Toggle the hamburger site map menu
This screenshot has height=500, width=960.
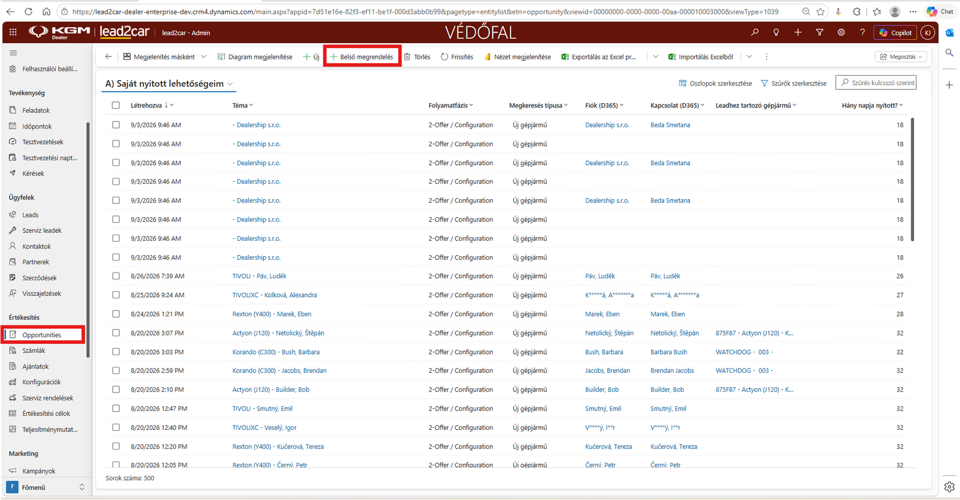(13, 53)
